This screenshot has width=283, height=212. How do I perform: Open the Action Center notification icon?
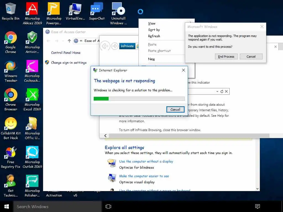tap(258, 206)
